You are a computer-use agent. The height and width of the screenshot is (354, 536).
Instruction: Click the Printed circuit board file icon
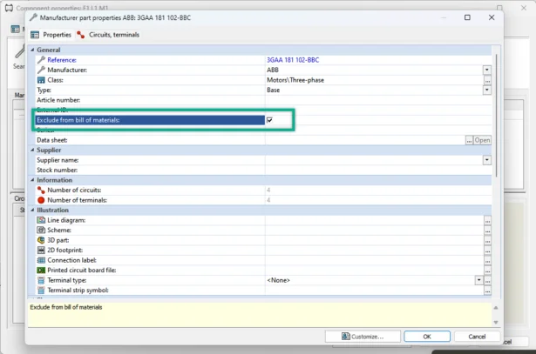pyautogui.click(x=41, y=270)
